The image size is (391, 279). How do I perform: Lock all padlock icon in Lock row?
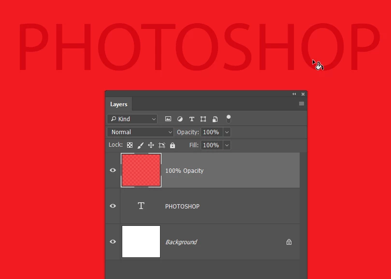[173, 145]
